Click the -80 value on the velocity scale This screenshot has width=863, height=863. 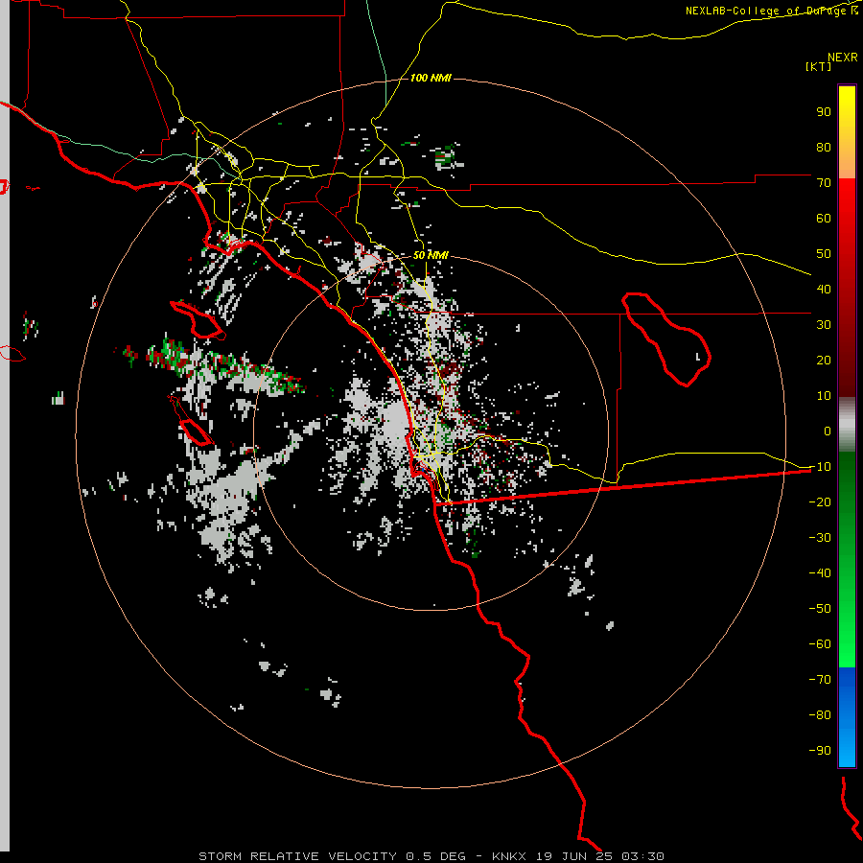tap(820, 715)
